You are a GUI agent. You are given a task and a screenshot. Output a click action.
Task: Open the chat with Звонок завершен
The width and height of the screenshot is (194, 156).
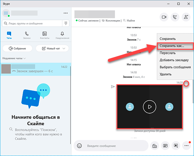(x=36, y=69)
